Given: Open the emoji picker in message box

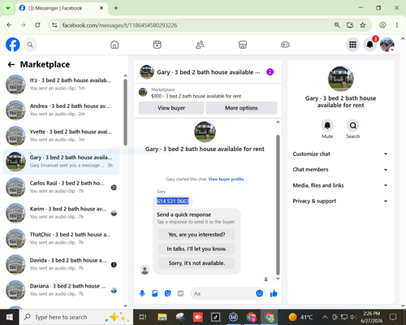Looking at the screenshot, I should pyautogui.click(x=259, y=293).
